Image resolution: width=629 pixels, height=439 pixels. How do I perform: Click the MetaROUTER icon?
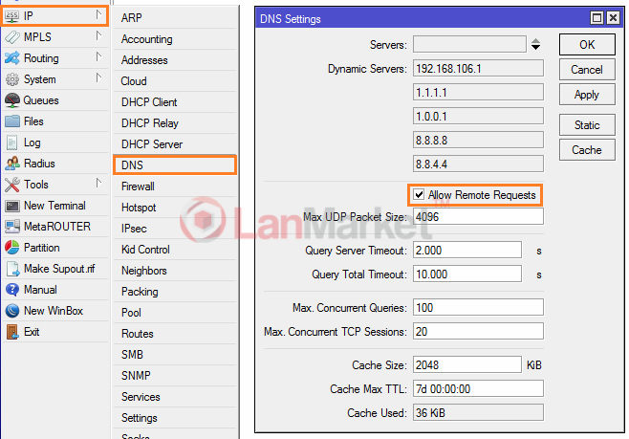(12, 227)
